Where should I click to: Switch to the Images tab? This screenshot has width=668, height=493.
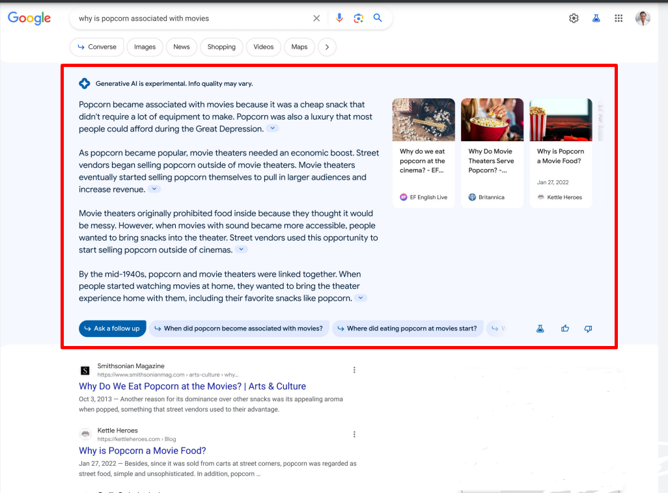(x=145, y=47)
